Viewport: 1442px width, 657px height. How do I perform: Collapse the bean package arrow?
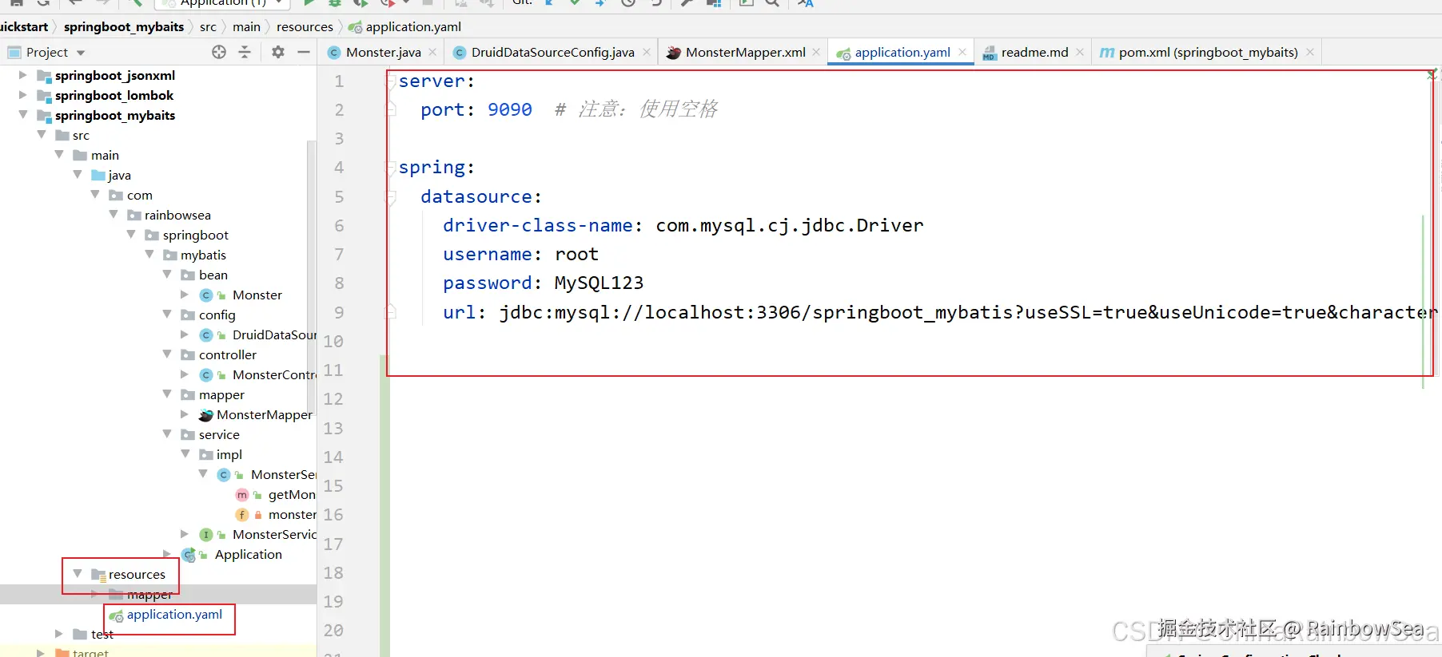tap(167, 275)
